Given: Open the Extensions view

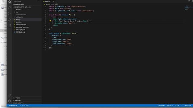Looking at the screenshot, I should coord(9,26).
